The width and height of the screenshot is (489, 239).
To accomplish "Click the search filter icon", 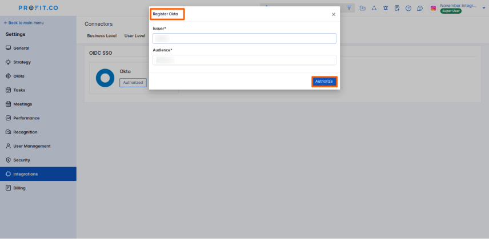I will coord(349,8).
